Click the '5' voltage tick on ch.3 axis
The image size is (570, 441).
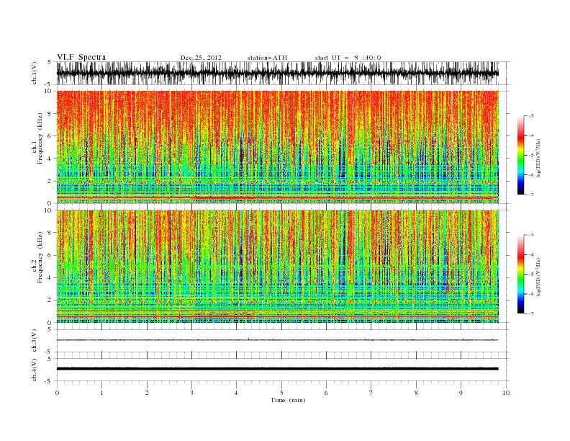click(x=50, y=329)
